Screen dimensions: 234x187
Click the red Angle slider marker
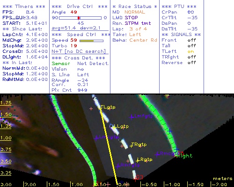(79, 18)
